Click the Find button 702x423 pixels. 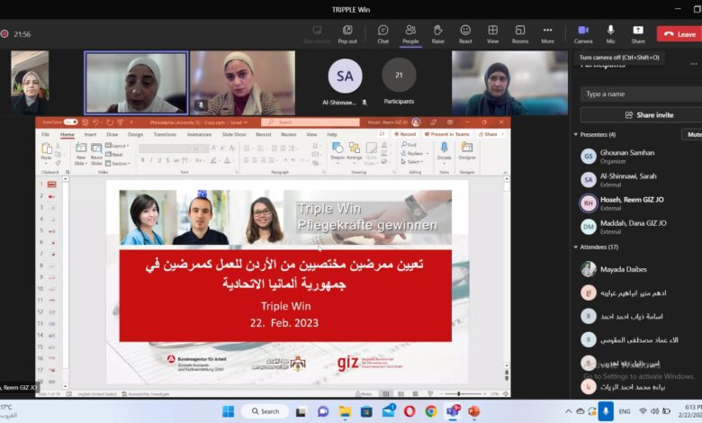(x=409, y=145)
